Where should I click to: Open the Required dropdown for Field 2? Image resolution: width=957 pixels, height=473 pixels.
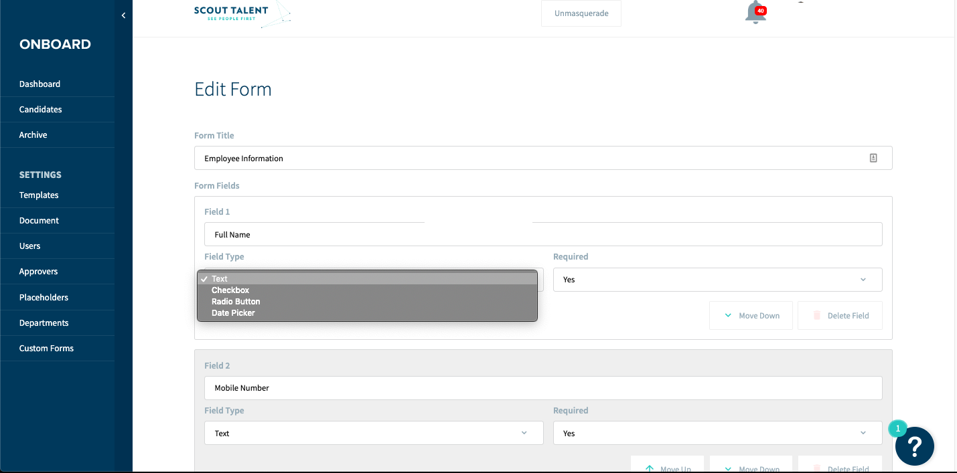[x=717, y=433]
